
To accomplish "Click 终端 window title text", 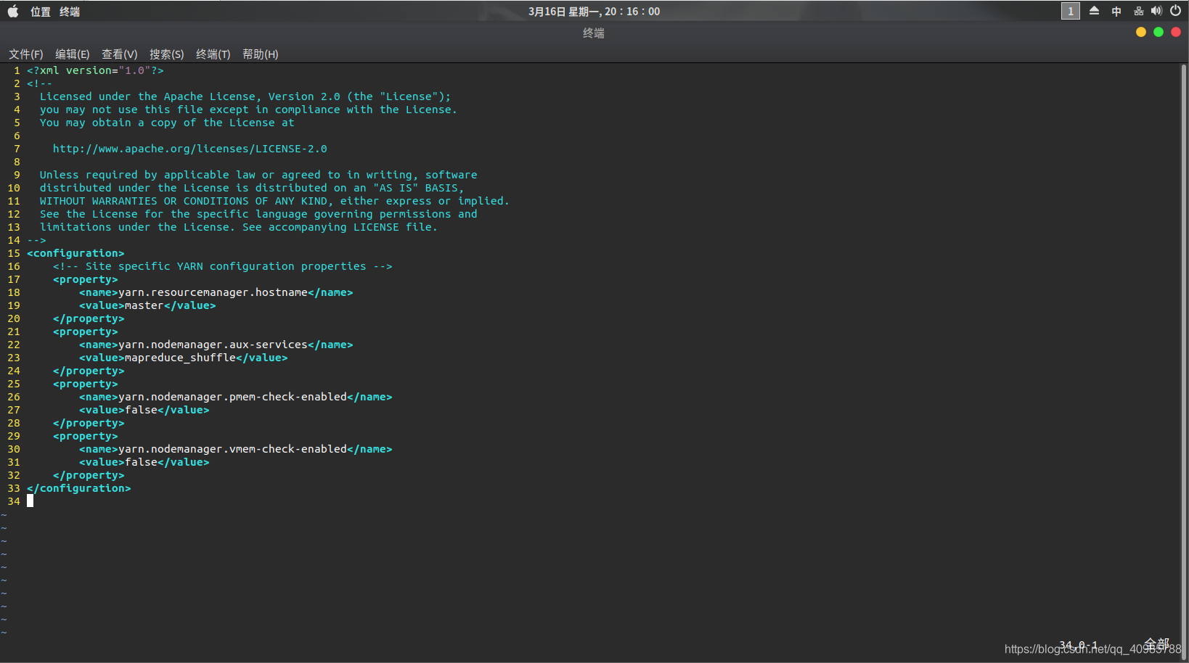I will point(594,33).
